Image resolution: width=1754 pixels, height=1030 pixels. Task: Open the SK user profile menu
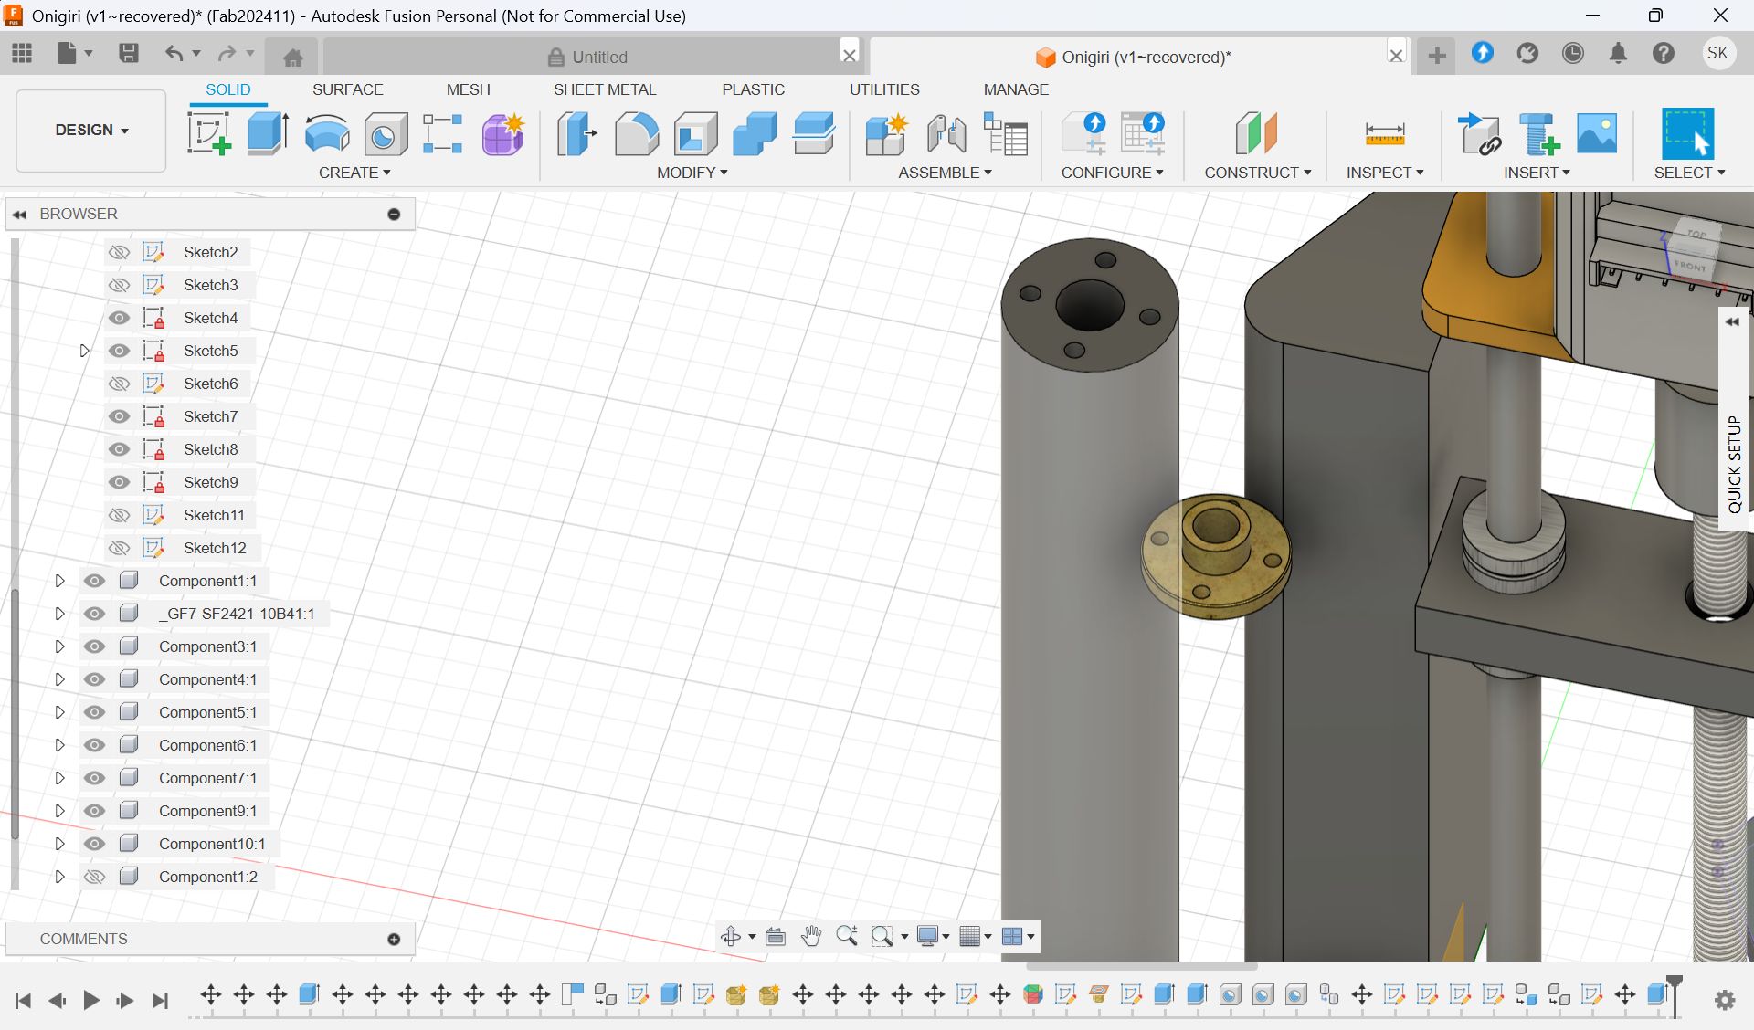(x=1717, y=53)
